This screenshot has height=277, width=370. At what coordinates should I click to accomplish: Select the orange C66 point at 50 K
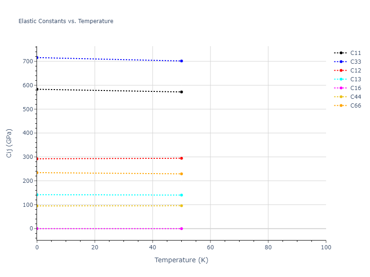click(x=181, y=174)
